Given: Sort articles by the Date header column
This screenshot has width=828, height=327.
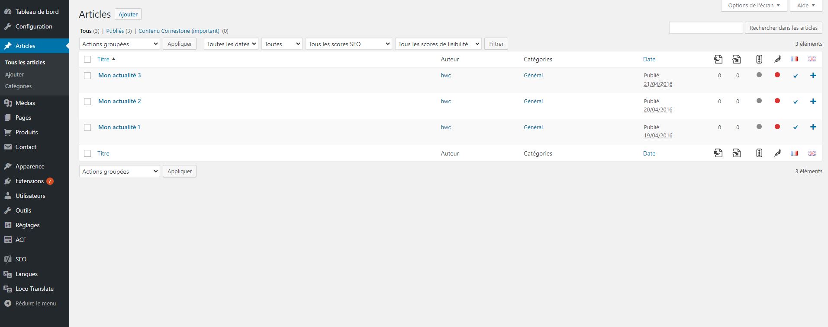Looking at the screenshot, I should pyautogui.click(x=649, y=59).
